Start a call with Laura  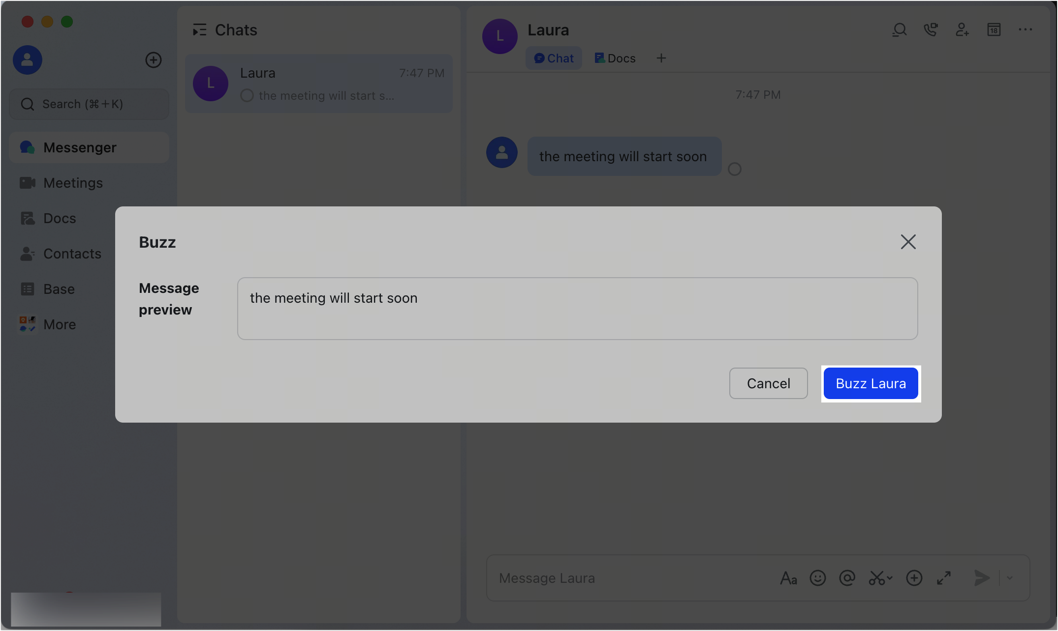931,29
